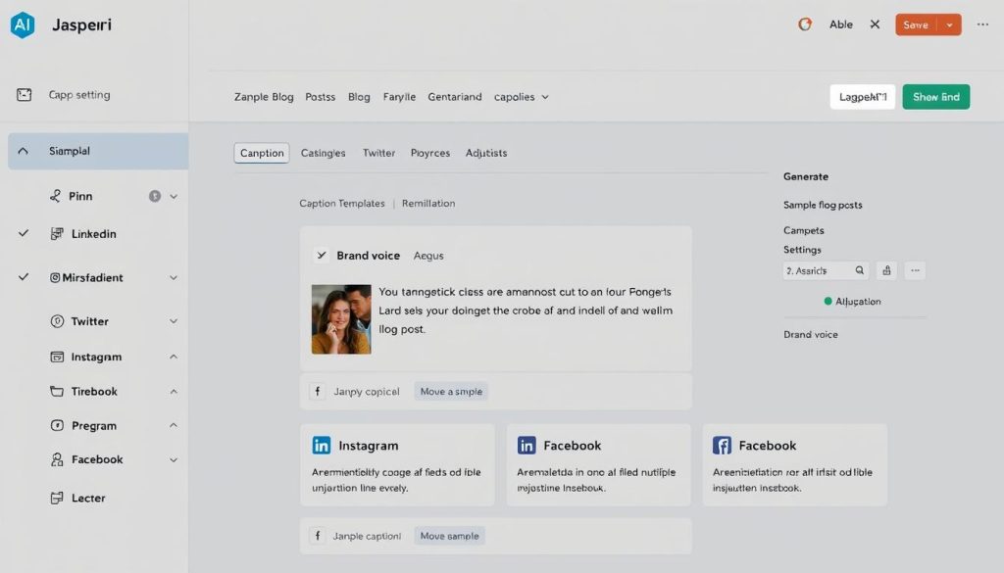Open the Save button dropdown arrow
This screenshot has width=1004, height=573.
(948, 24)
